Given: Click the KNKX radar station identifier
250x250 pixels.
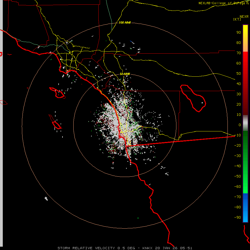Looking at the screenshot, I should pyautogui.click(x=147, y=248).
